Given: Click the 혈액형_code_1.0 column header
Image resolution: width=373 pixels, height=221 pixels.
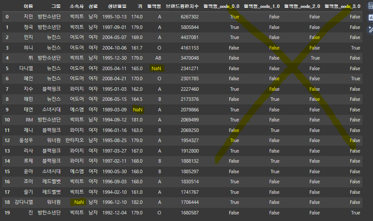Looking at the screenshot, I should [x=262, y=7].
